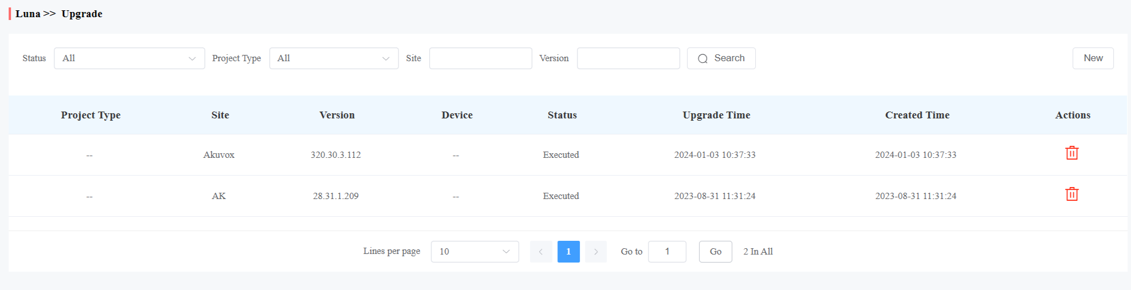Open the Project Type dropdown
The height and width of the screenshot is (290, 1131).
(x=333, y=58)
